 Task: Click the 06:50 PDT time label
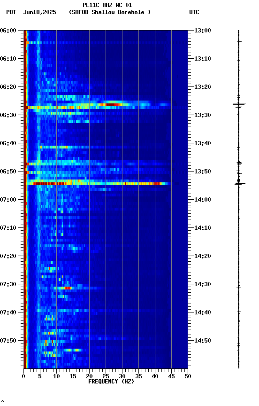pos(8,172)
